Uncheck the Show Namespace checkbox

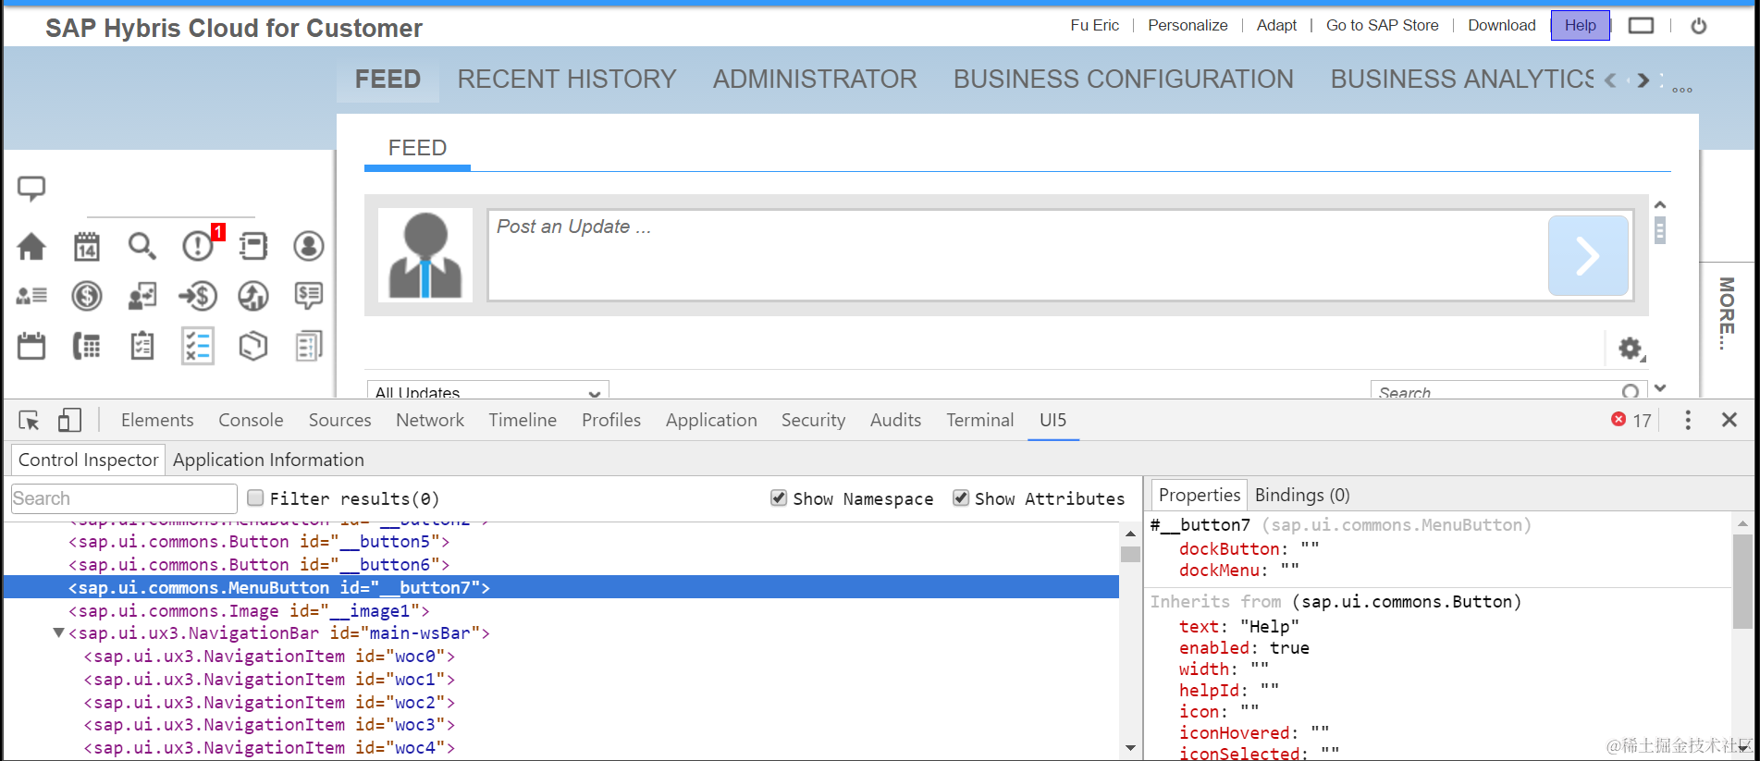pos(779,498)
